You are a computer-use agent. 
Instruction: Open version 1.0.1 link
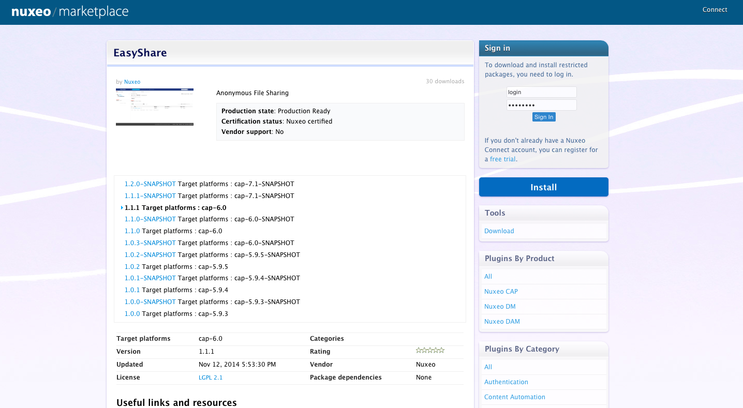point(132,290)
